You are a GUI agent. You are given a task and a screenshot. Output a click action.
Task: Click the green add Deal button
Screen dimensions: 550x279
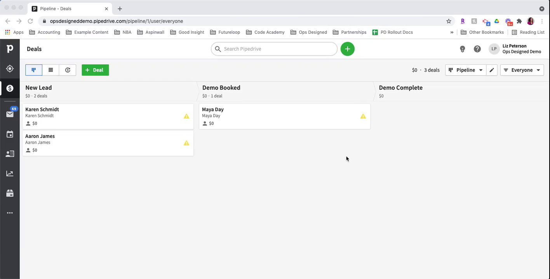(x=95, y=70)
